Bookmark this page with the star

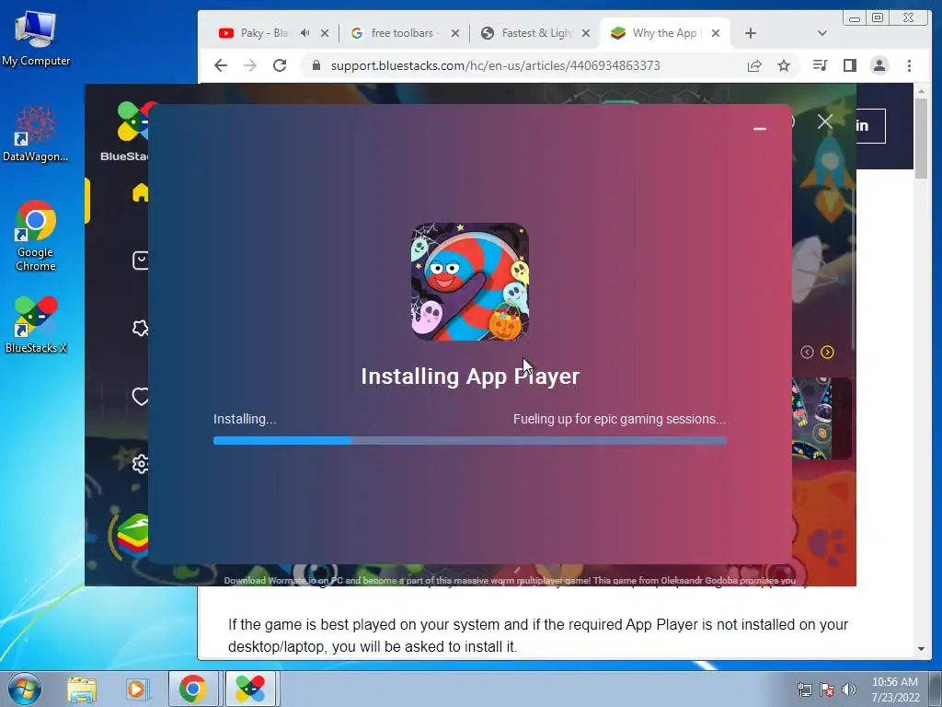click(x=784, y=65)
